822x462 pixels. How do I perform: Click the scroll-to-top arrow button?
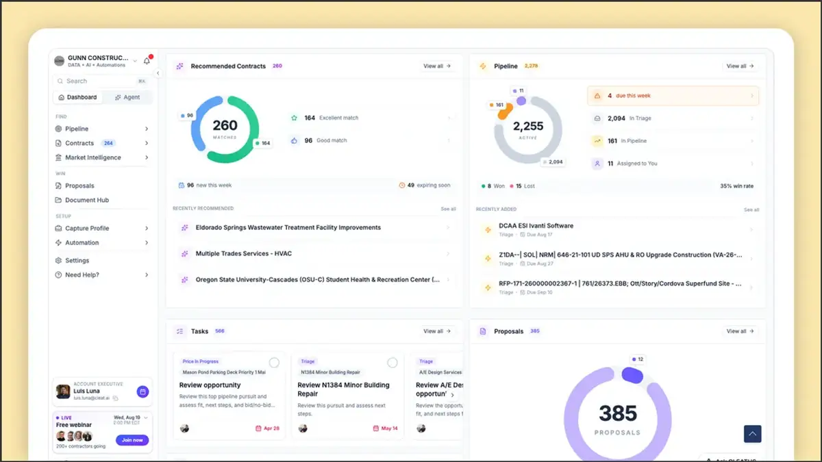coord(753,434)
